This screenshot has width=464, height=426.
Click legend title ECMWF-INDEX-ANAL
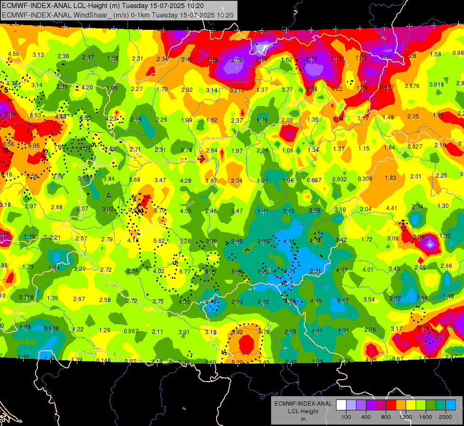point(303,404)
